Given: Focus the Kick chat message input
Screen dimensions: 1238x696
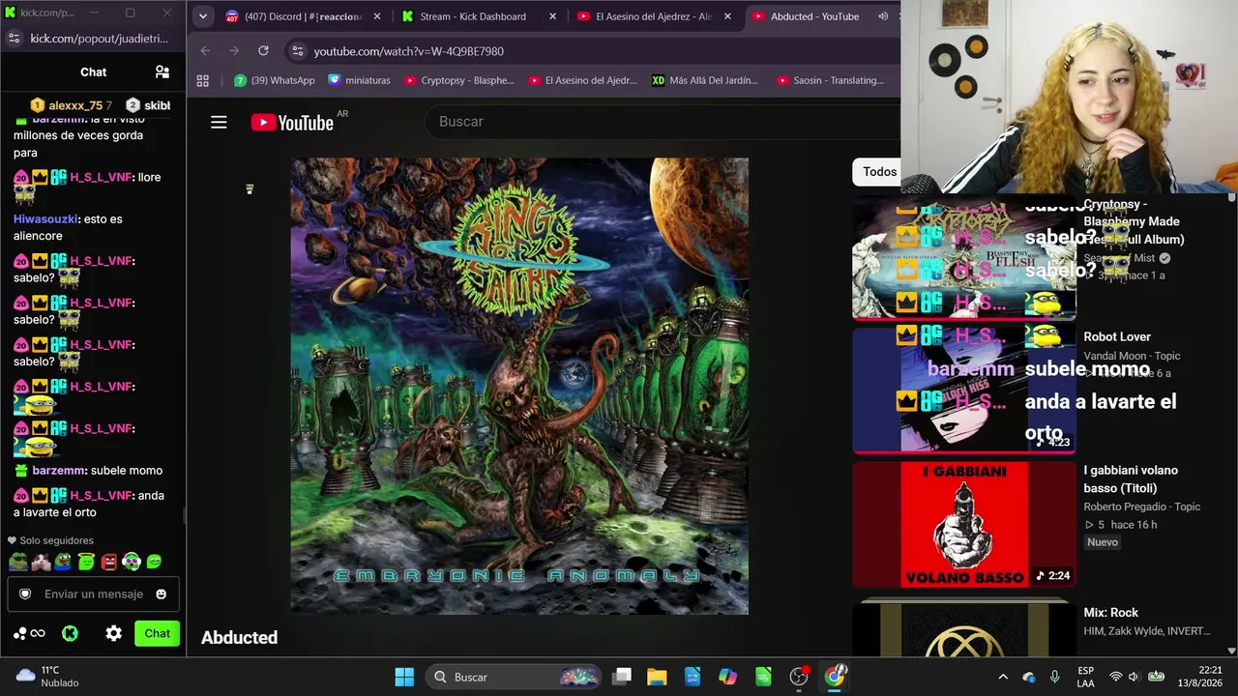Looking at the screenshot, I should click(93, 594).
